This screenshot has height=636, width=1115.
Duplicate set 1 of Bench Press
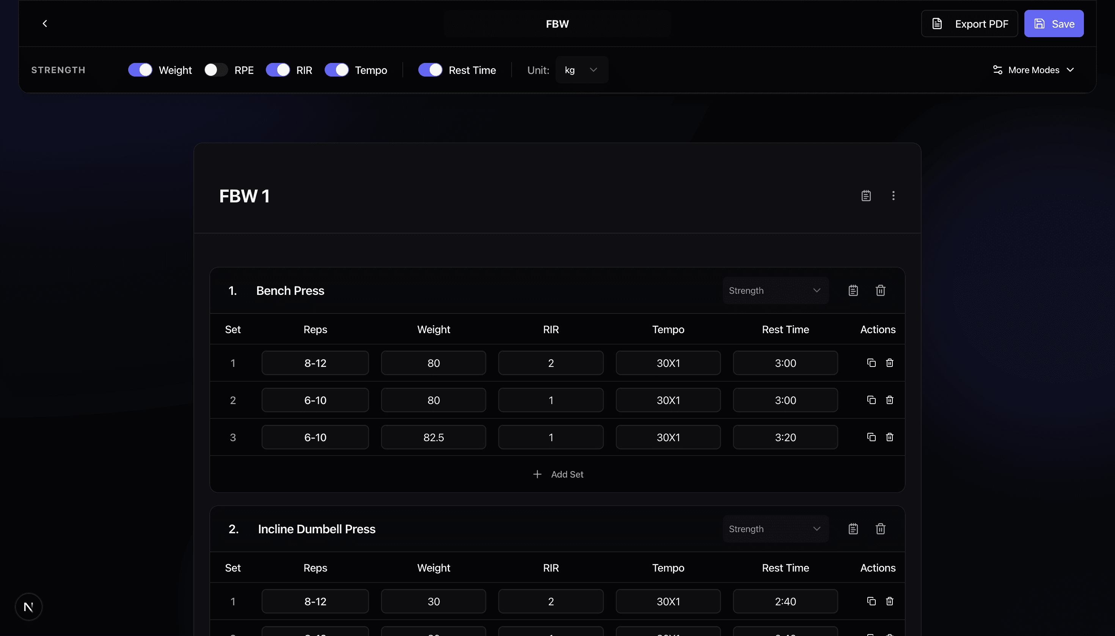(x=871, y=363)
